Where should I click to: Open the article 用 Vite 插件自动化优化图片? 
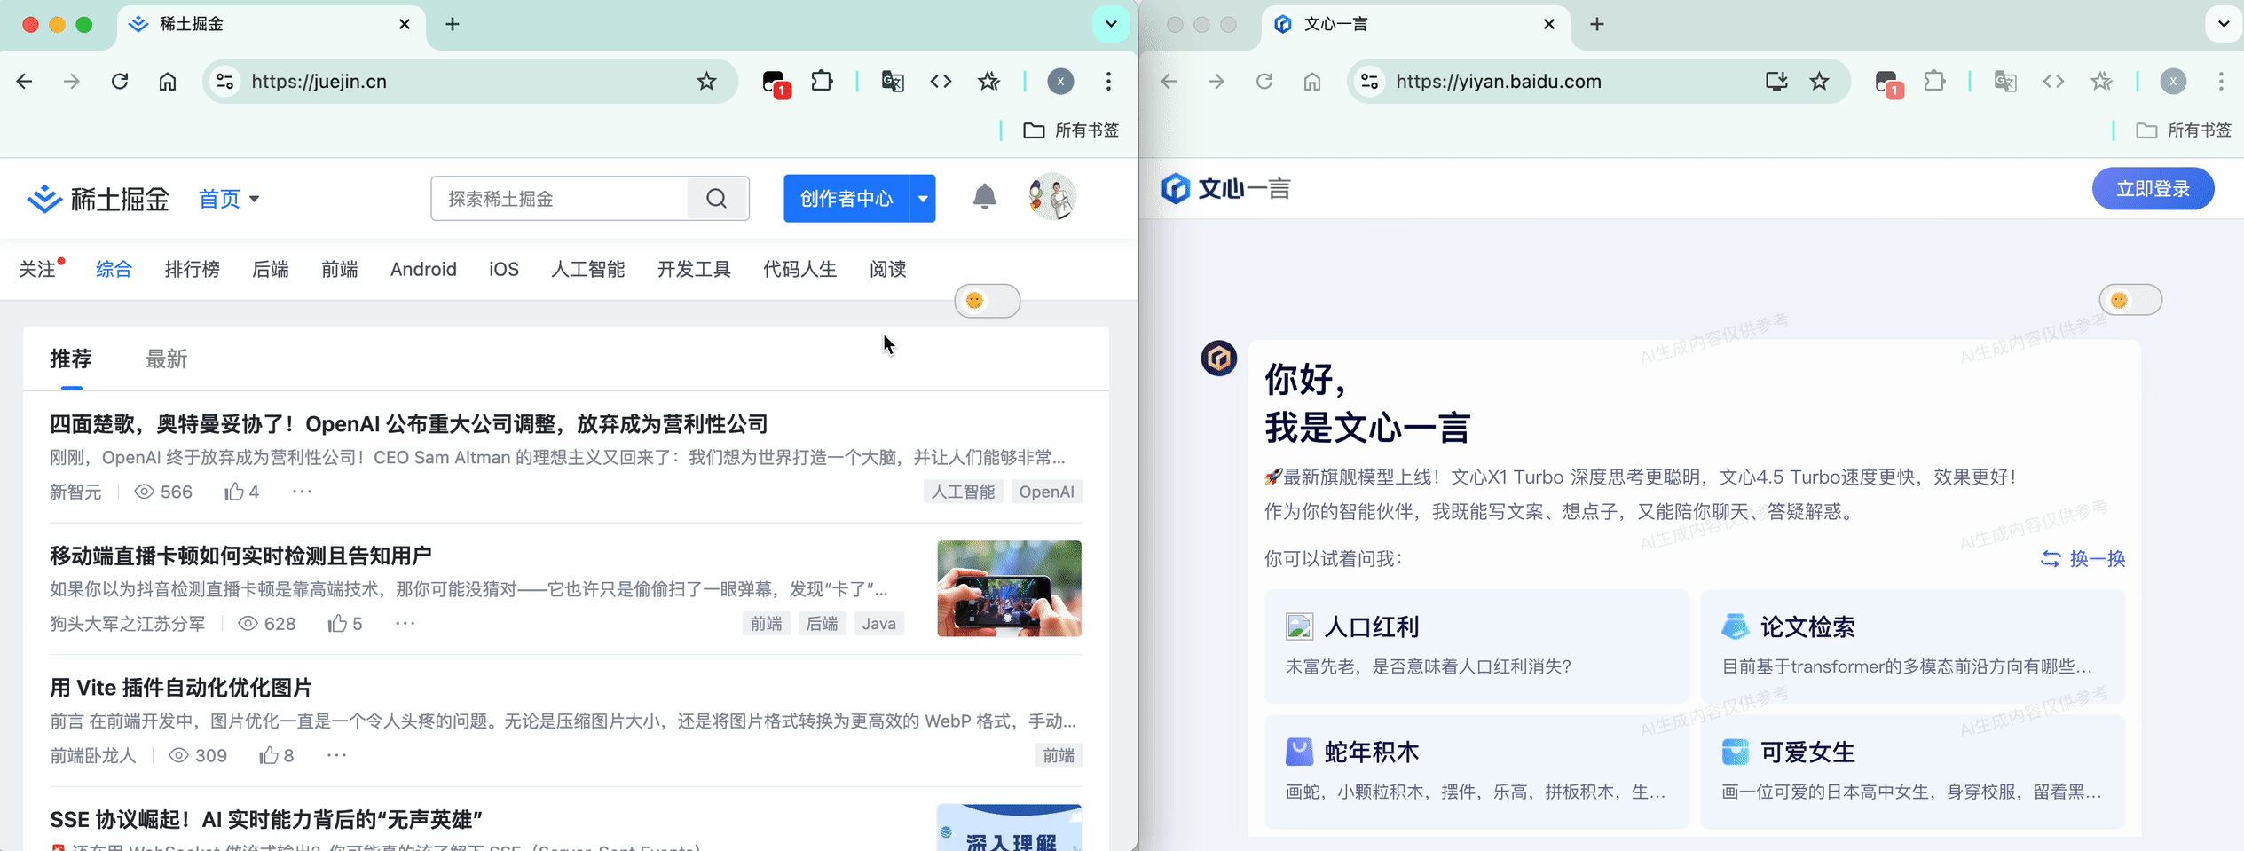point(181,688)
